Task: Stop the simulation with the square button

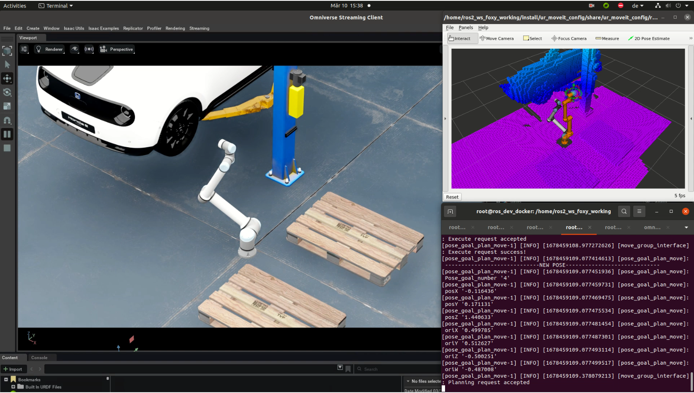Action: click(7, 148)
